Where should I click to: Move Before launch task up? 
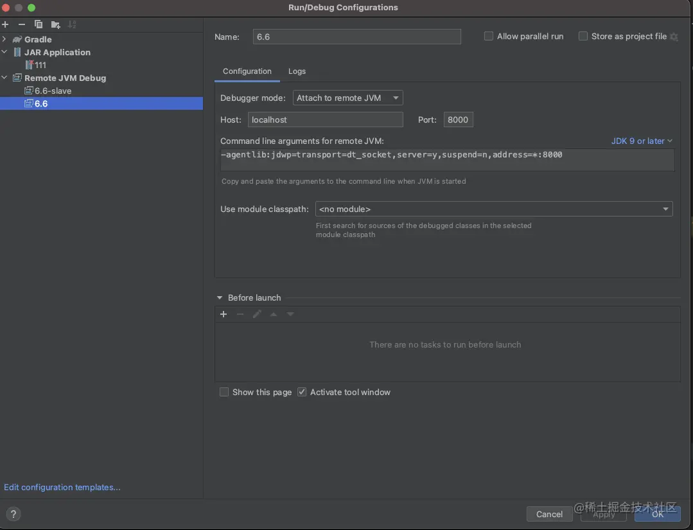pos(274,314)
